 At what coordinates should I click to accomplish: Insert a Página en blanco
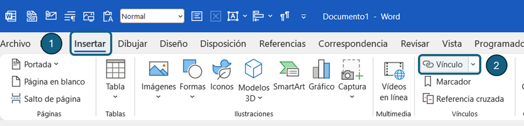tap(48, 82)
